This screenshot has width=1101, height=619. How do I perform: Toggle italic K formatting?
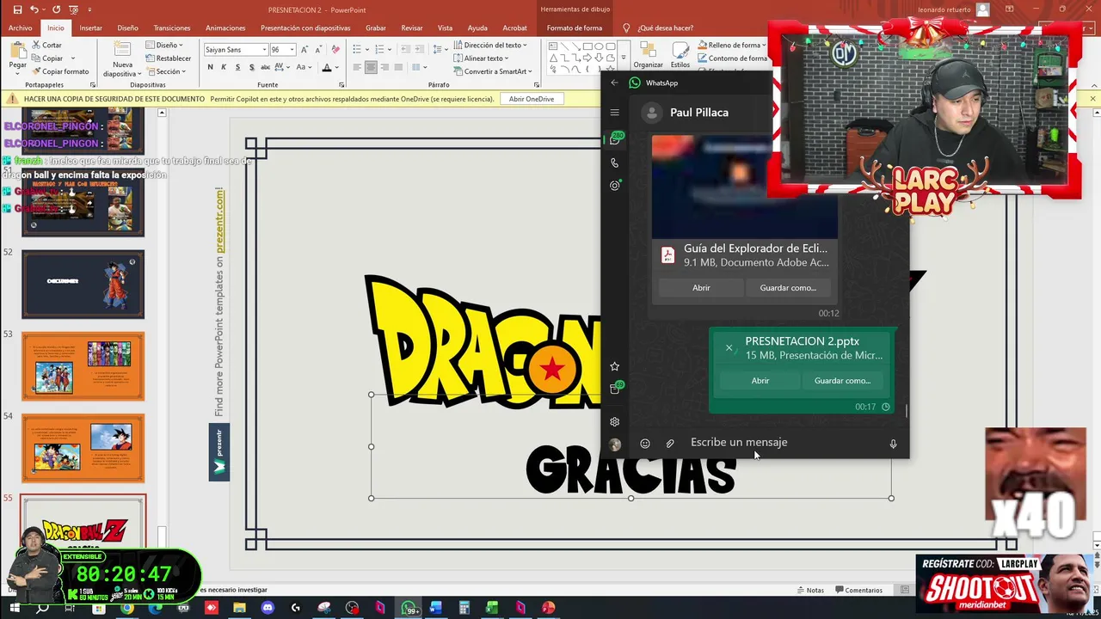click(x=224, y=67)
